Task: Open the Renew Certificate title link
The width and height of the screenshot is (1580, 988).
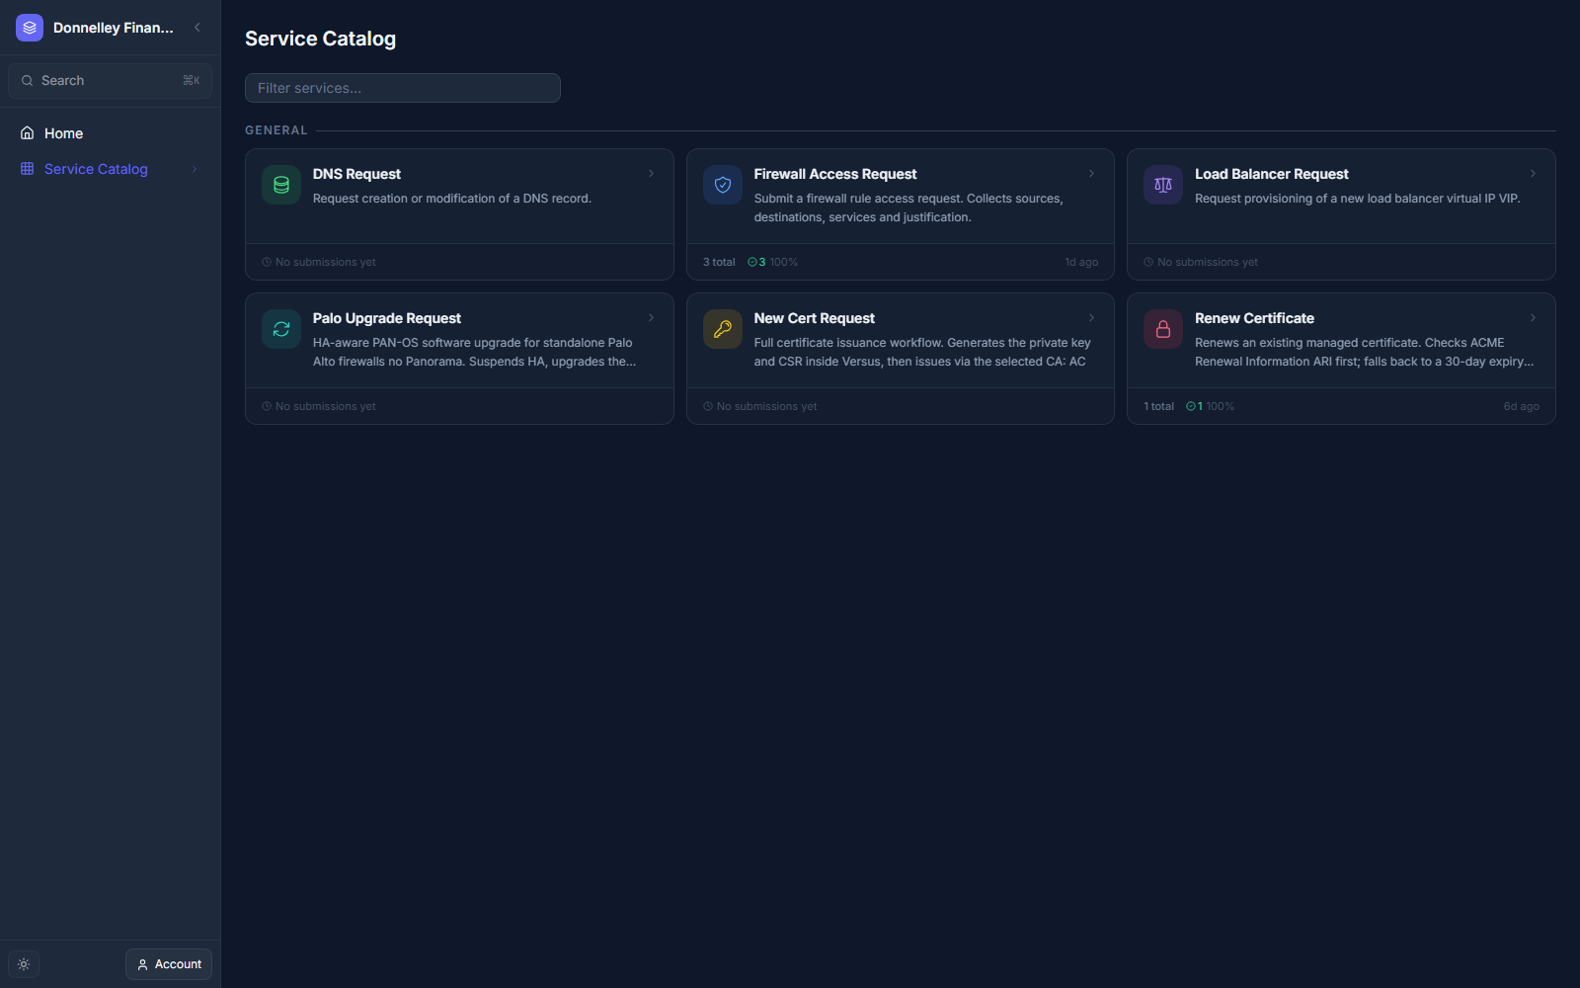Action: tap(1254, 318)
